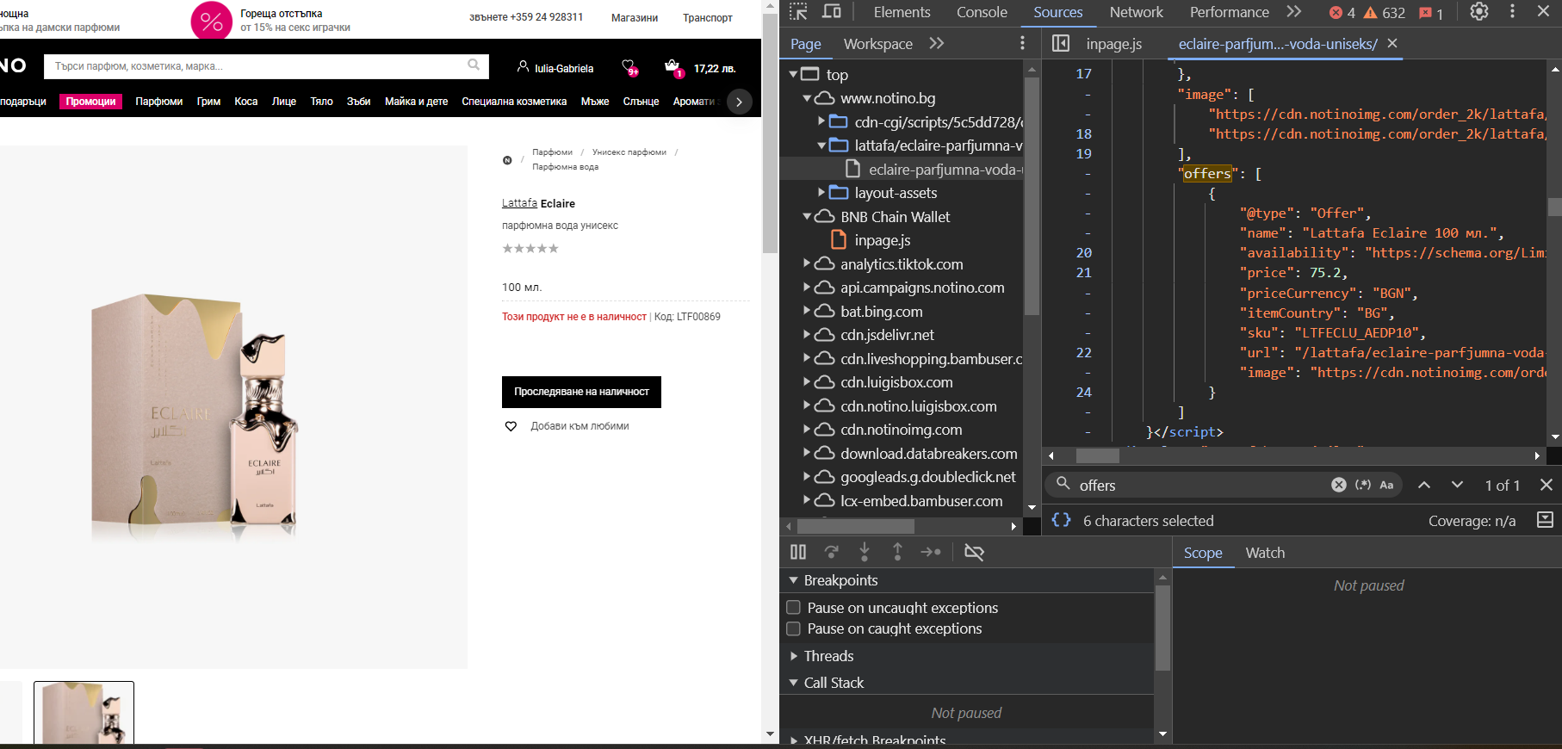Open the Промоции menu item
This screenshot has height=749, width=1562.
pyautogui.click(x=90, y=102)
